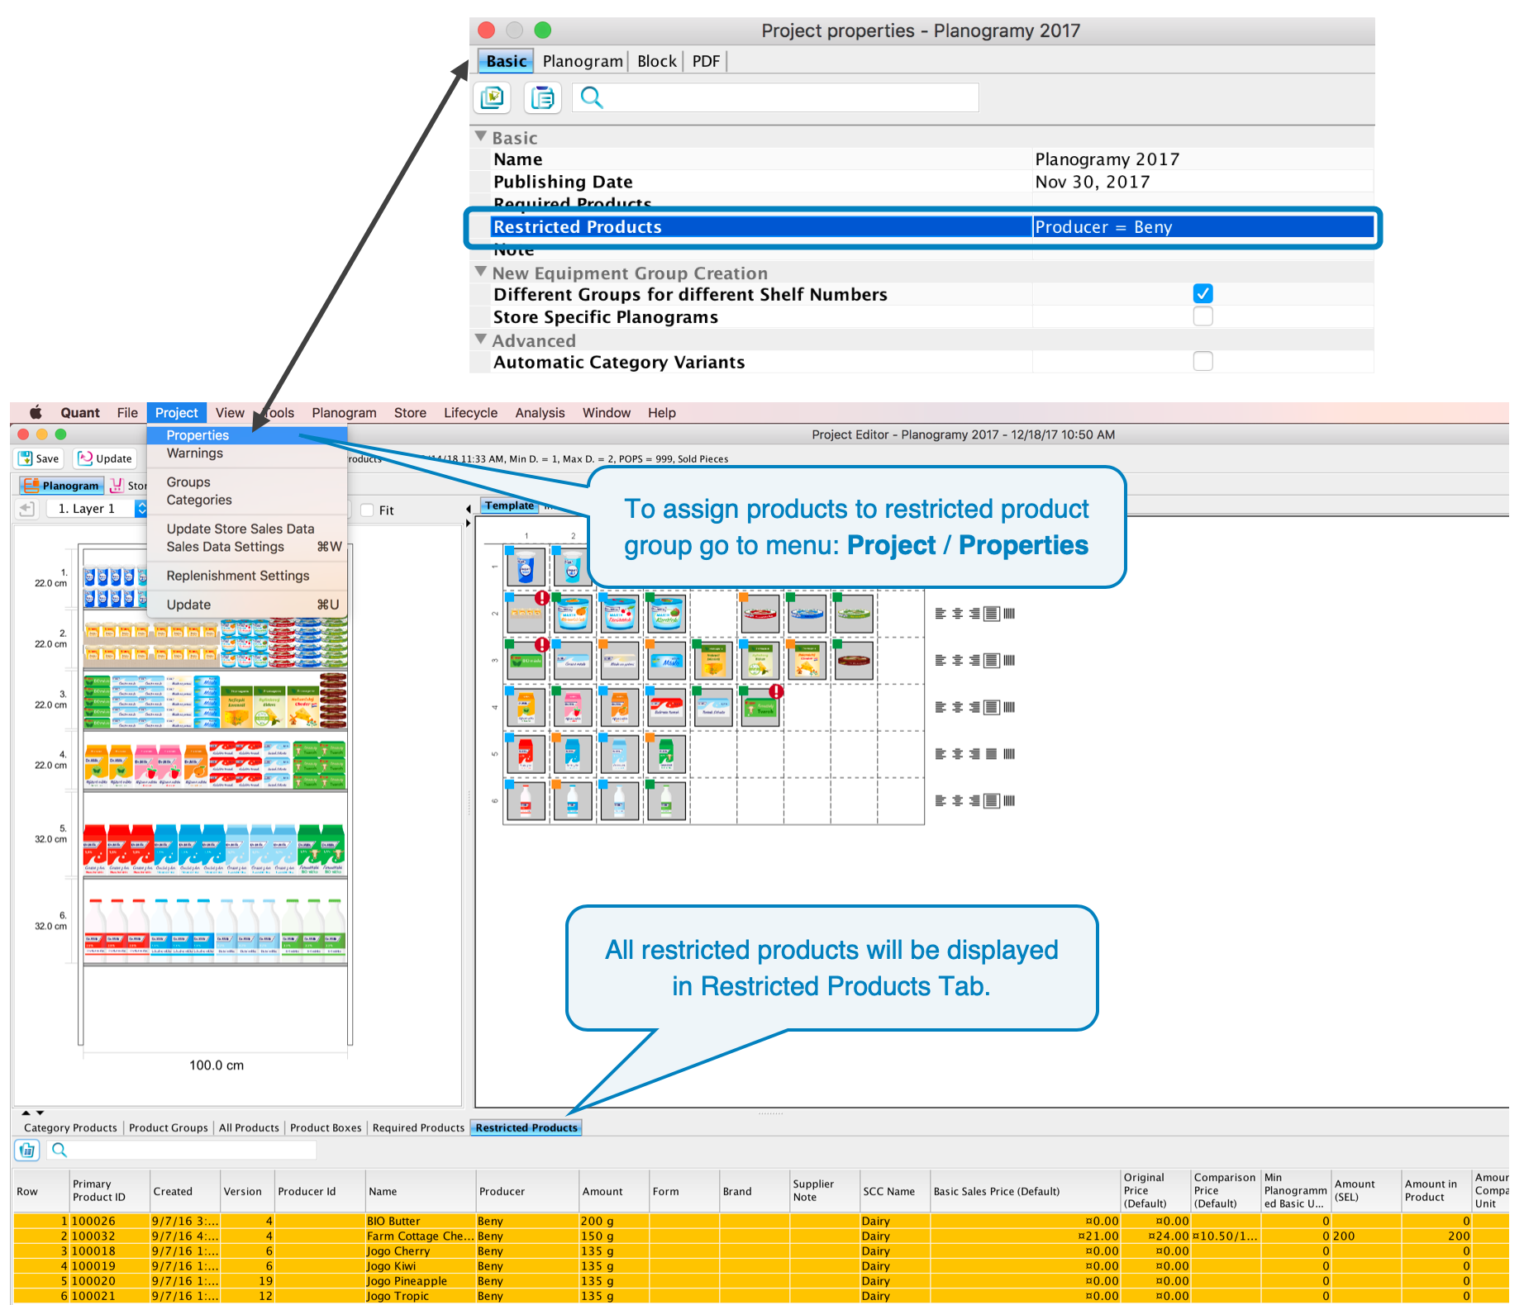The width and height of the screenshot is (1524, 1305).
Task: Right-align products in template row 4
Action: tap(974, 707)
